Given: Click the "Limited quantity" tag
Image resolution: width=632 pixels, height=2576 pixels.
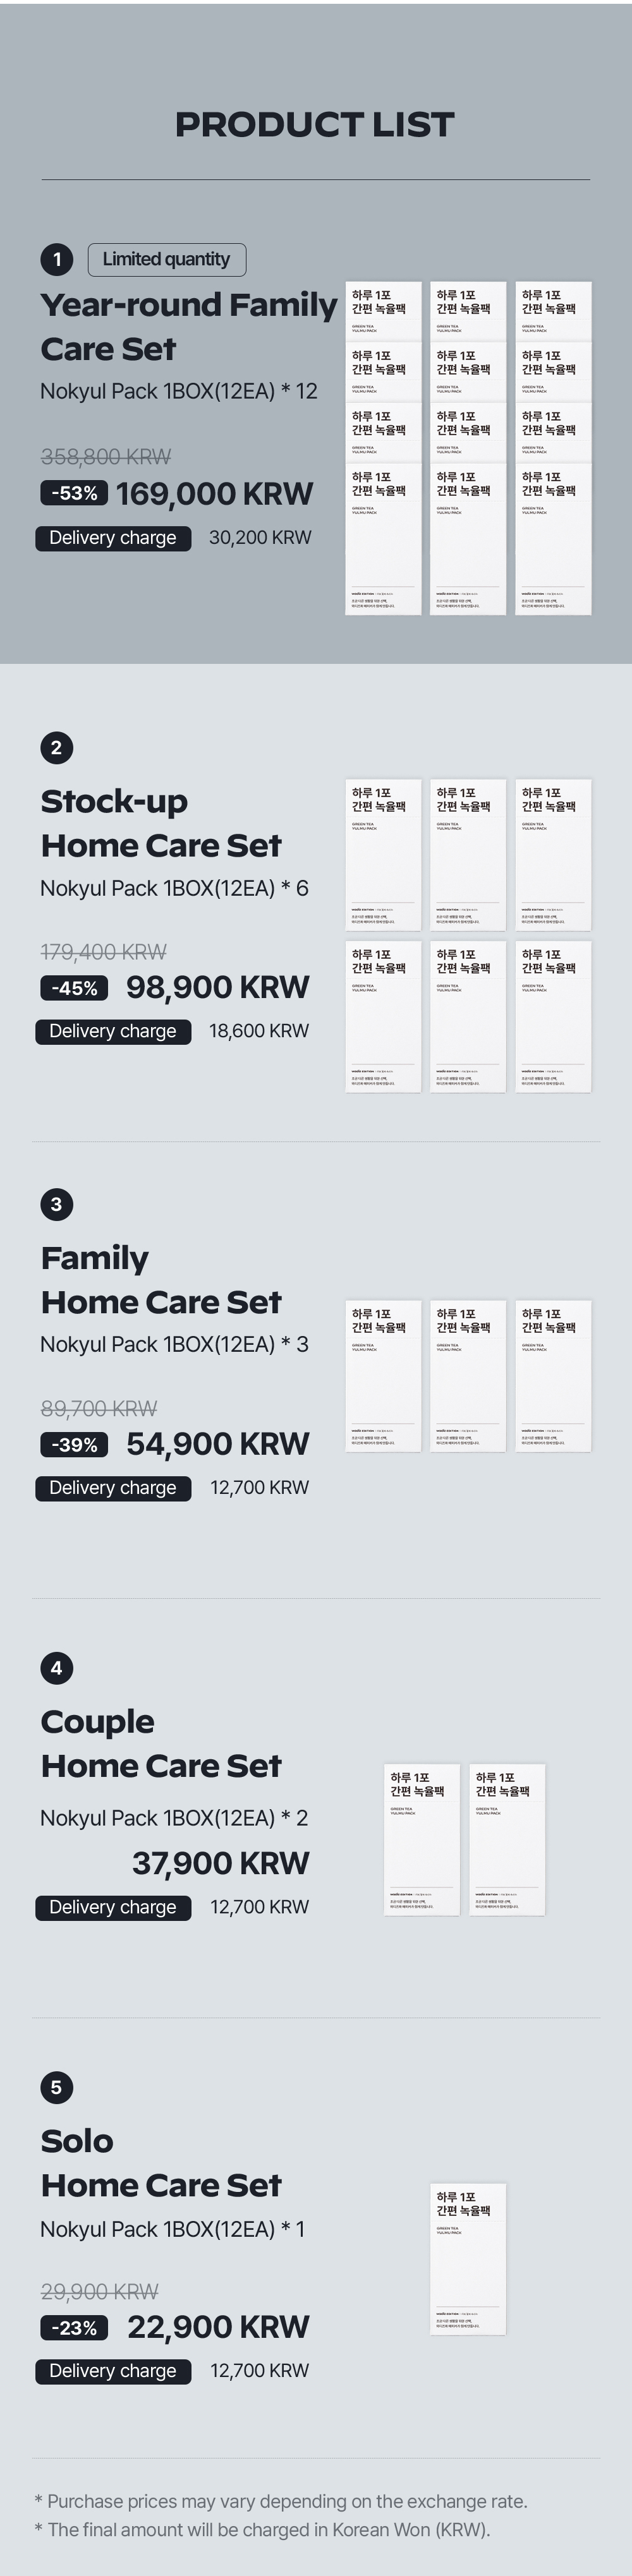Looking at the screenshot, I should (x=167, y=260).
